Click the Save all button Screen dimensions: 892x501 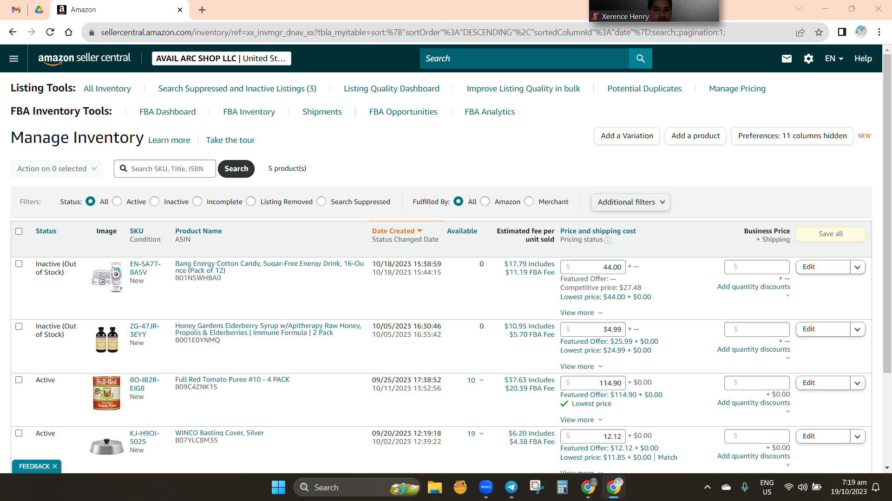click(831, 234)
